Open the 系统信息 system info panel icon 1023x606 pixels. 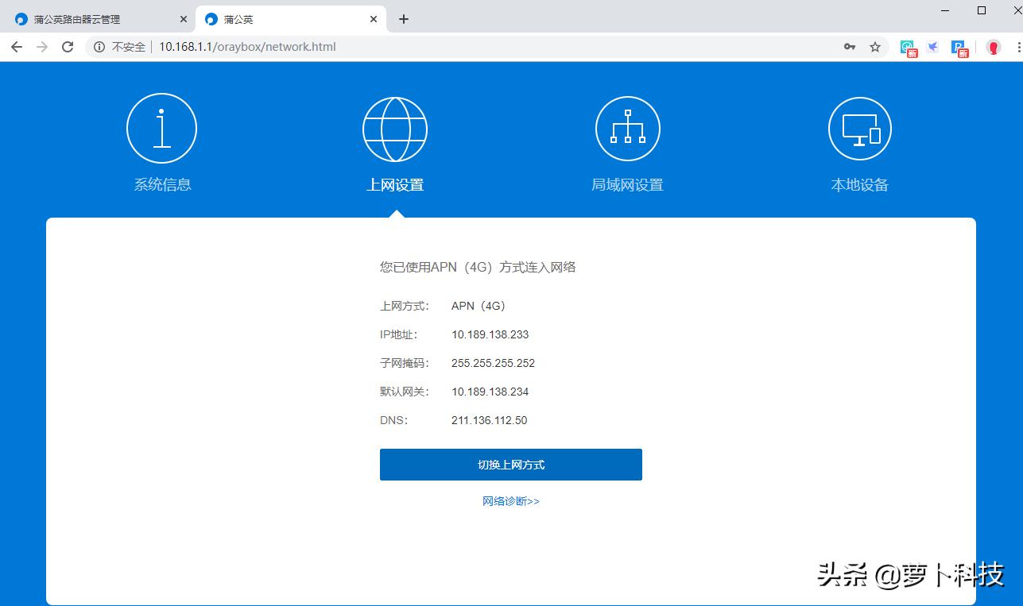[x=161, y=128]
